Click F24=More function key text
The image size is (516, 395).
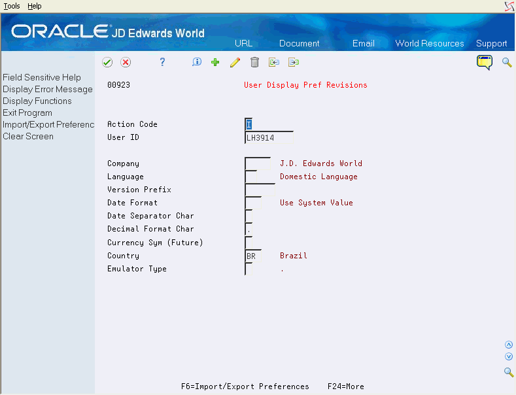[x=345, y=386]
